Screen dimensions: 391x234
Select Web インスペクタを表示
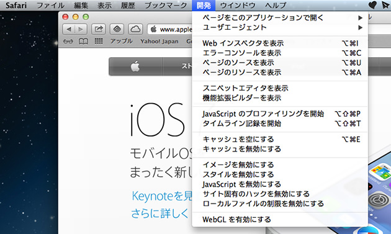280,43
